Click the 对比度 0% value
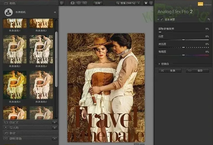This screenshot has height=145, width=213. click(x=207, y=44)
